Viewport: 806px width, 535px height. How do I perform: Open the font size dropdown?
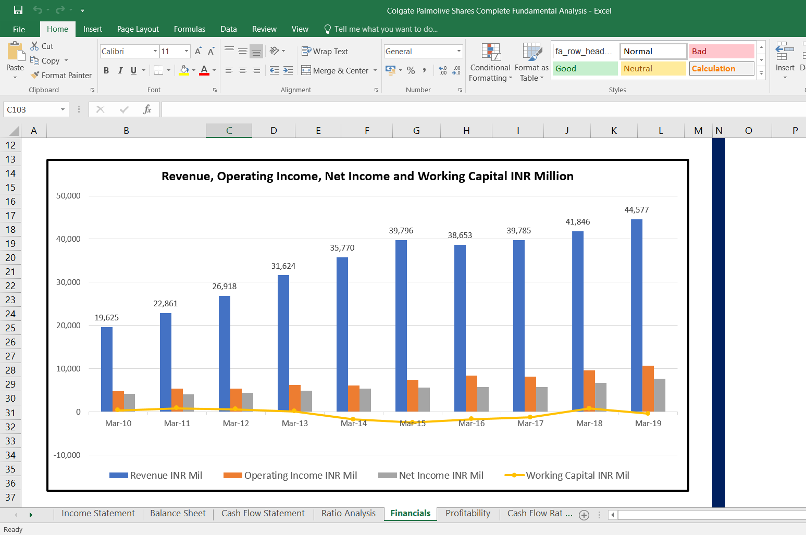(187, 51)
